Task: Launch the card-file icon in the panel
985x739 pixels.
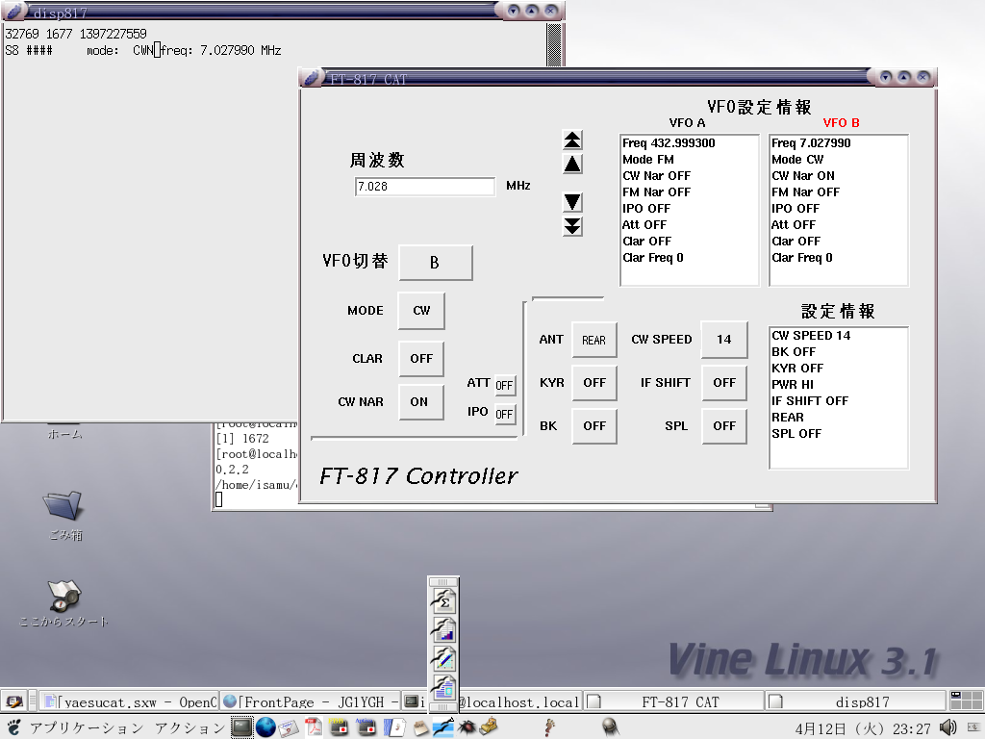Action: pyautogui.click(x=421, y=728)
